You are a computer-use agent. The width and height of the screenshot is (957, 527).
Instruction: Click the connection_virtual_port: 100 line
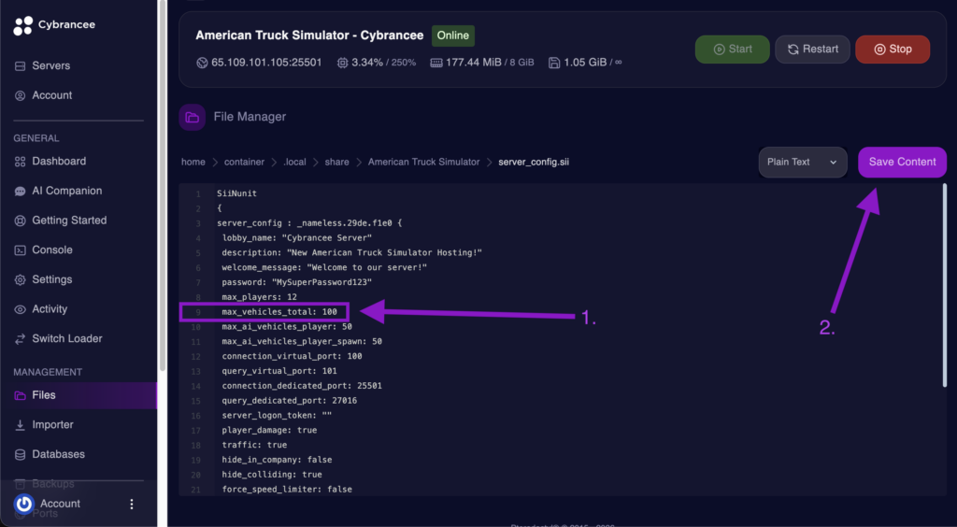[x=292, y=356]
